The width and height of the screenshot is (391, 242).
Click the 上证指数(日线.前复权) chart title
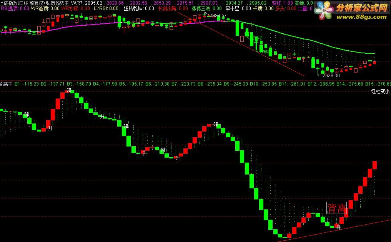[22, 3]
